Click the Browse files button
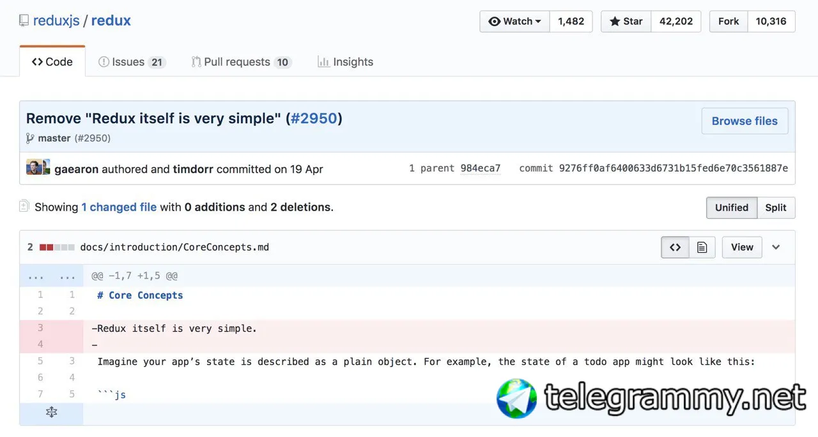The height and width of the screenshot is (437, 818). [745, 121]
